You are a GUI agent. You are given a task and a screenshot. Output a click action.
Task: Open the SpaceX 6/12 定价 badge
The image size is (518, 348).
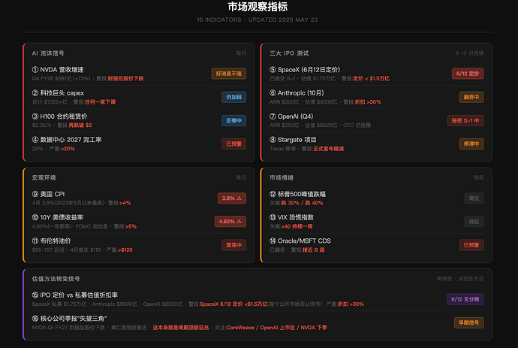point(468,74)
